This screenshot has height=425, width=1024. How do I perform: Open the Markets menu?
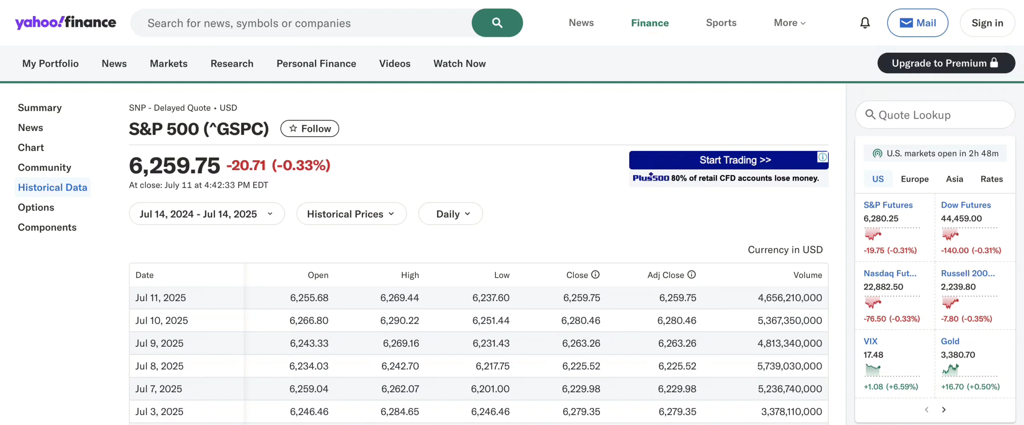(169, 63)
